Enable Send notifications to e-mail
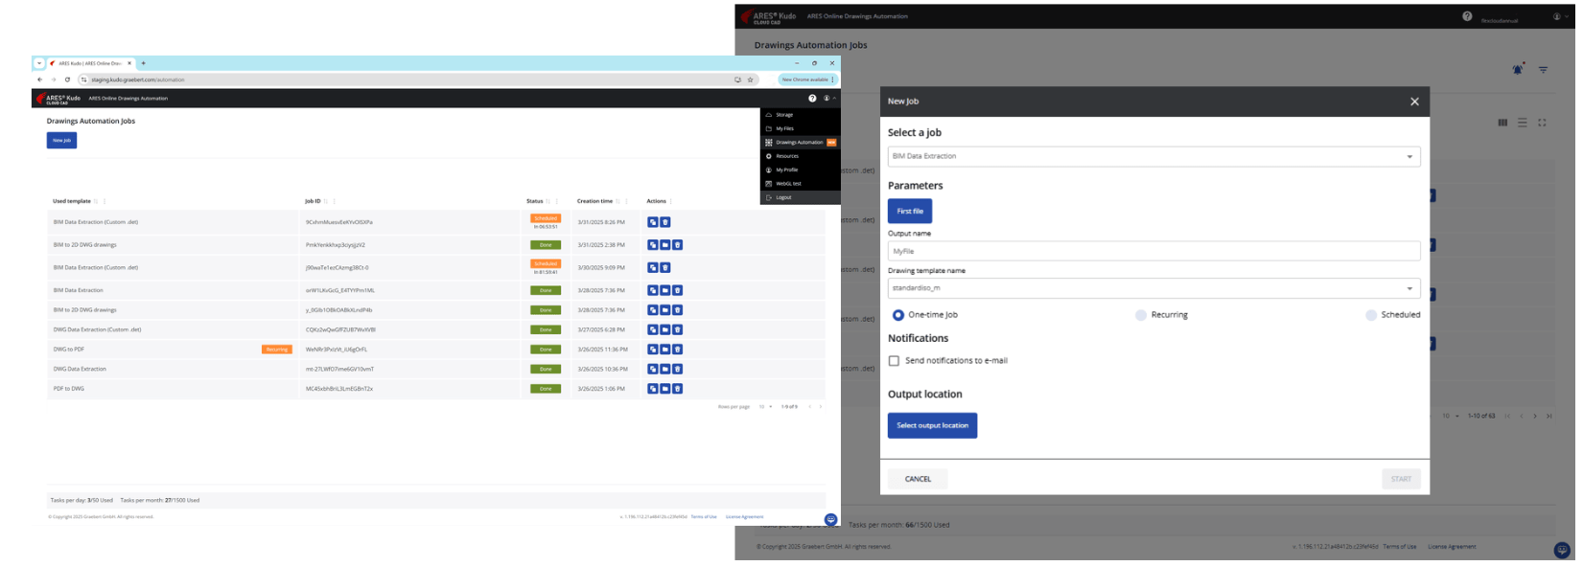 tap(894, 361)
